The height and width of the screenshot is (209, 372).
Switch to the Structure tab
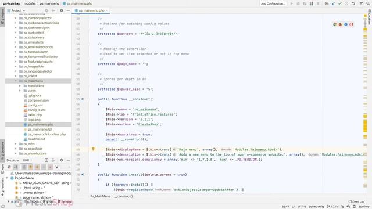pyautogui.click(x=12, y=160)
